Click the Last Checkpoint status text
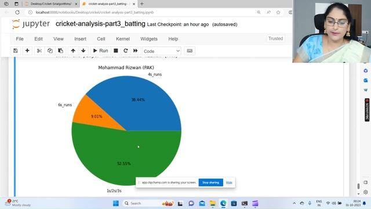 coord(178,24)
